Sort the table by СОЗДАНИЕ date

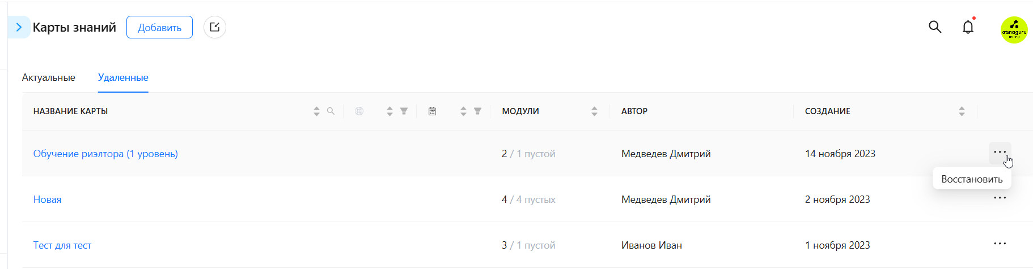coord(962,111)
